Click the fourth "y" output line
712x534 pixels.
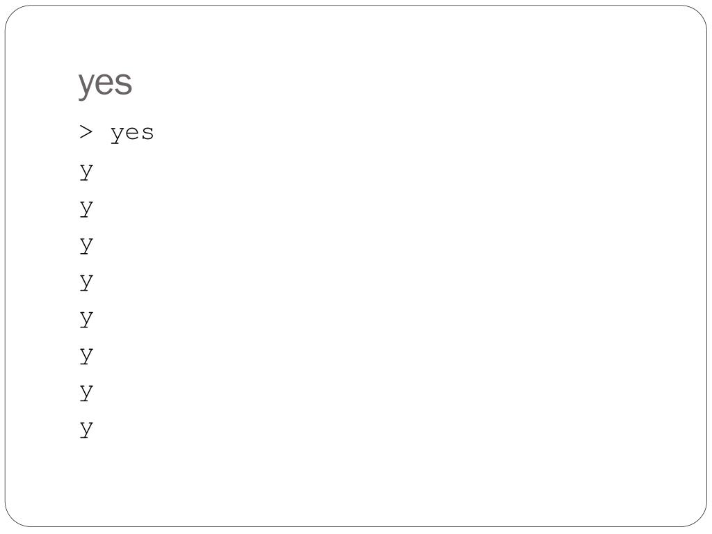(86, 282)
